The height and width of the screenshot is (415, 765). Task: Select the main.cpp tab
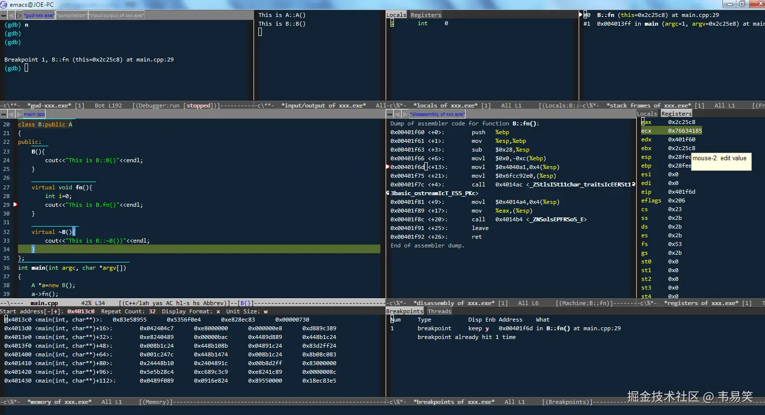point(34,114)
